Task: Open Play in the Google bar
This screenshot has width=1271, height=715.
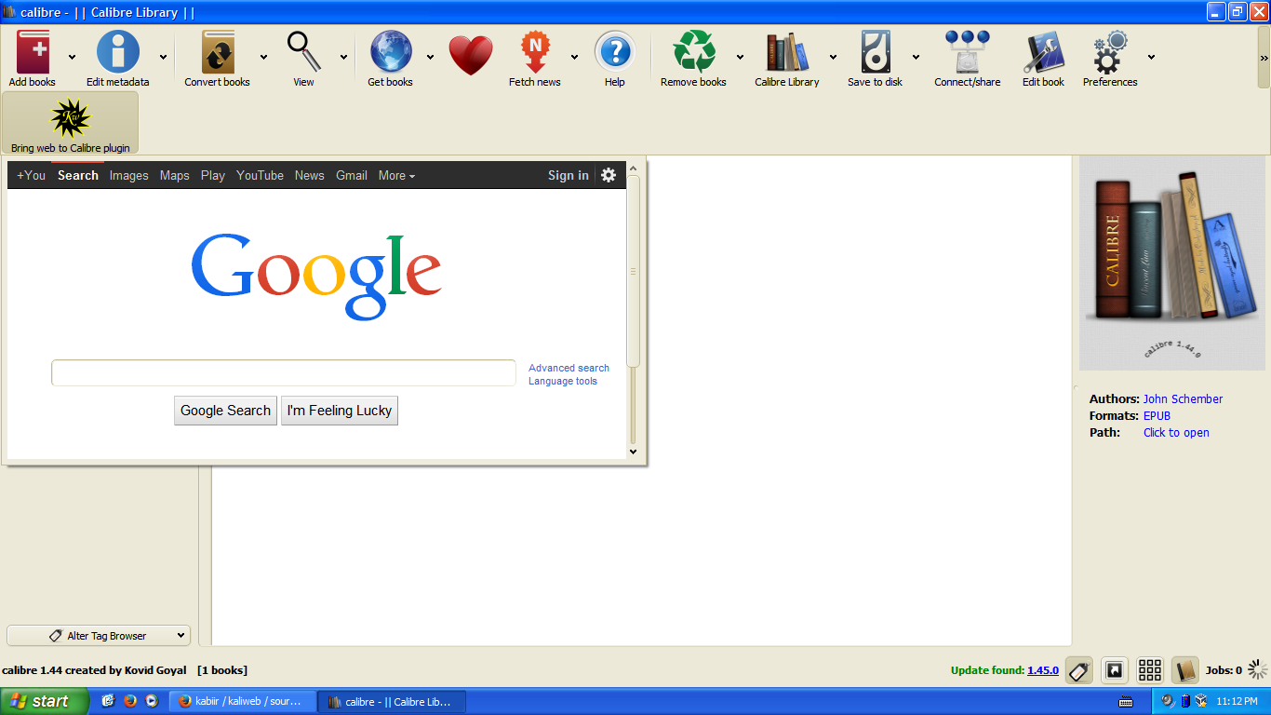Action: point(213,175)
